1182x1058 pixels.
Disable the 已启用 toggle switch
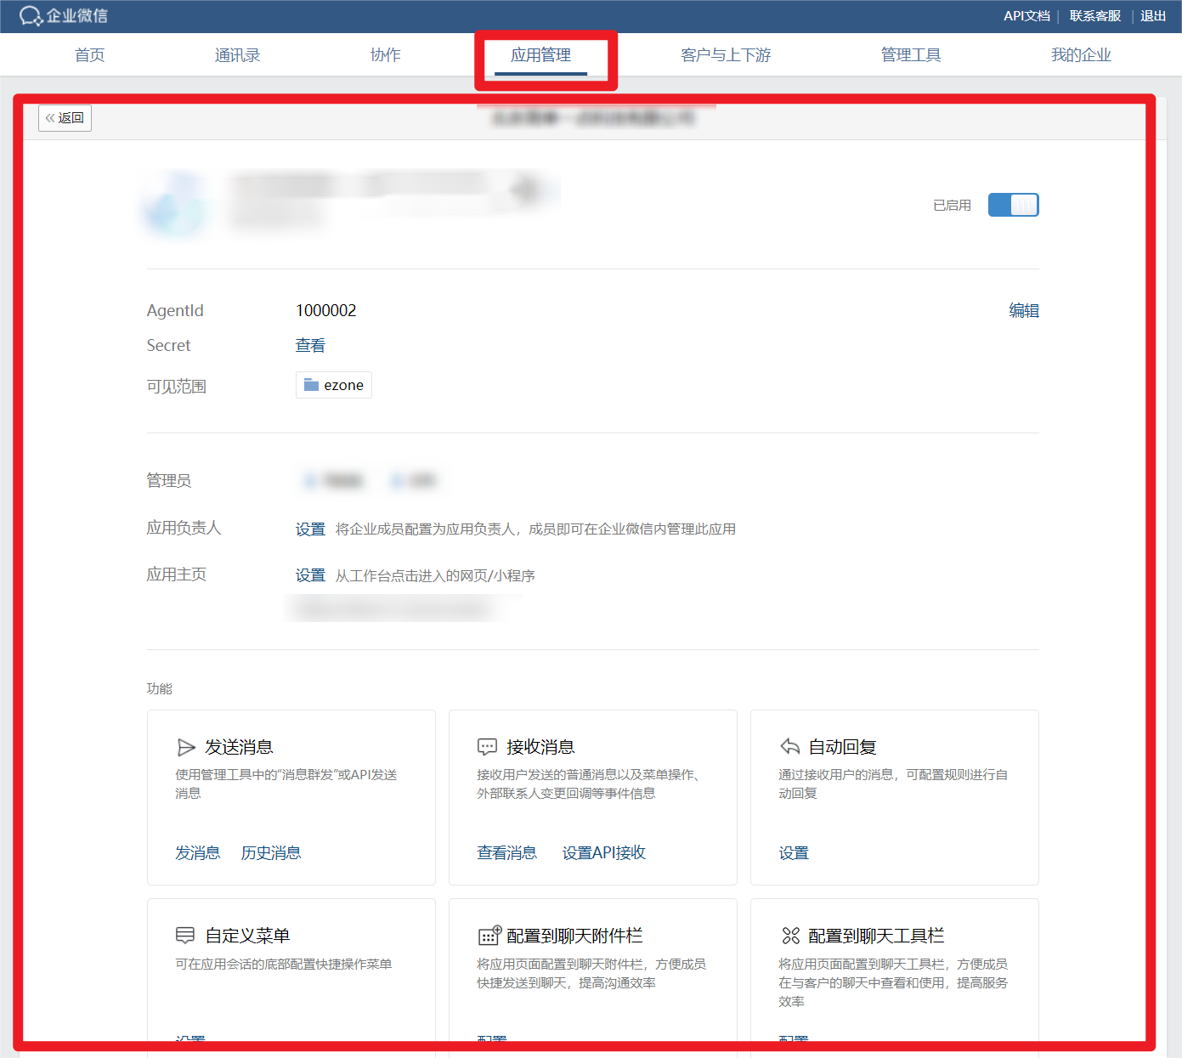coord(1013,204)
